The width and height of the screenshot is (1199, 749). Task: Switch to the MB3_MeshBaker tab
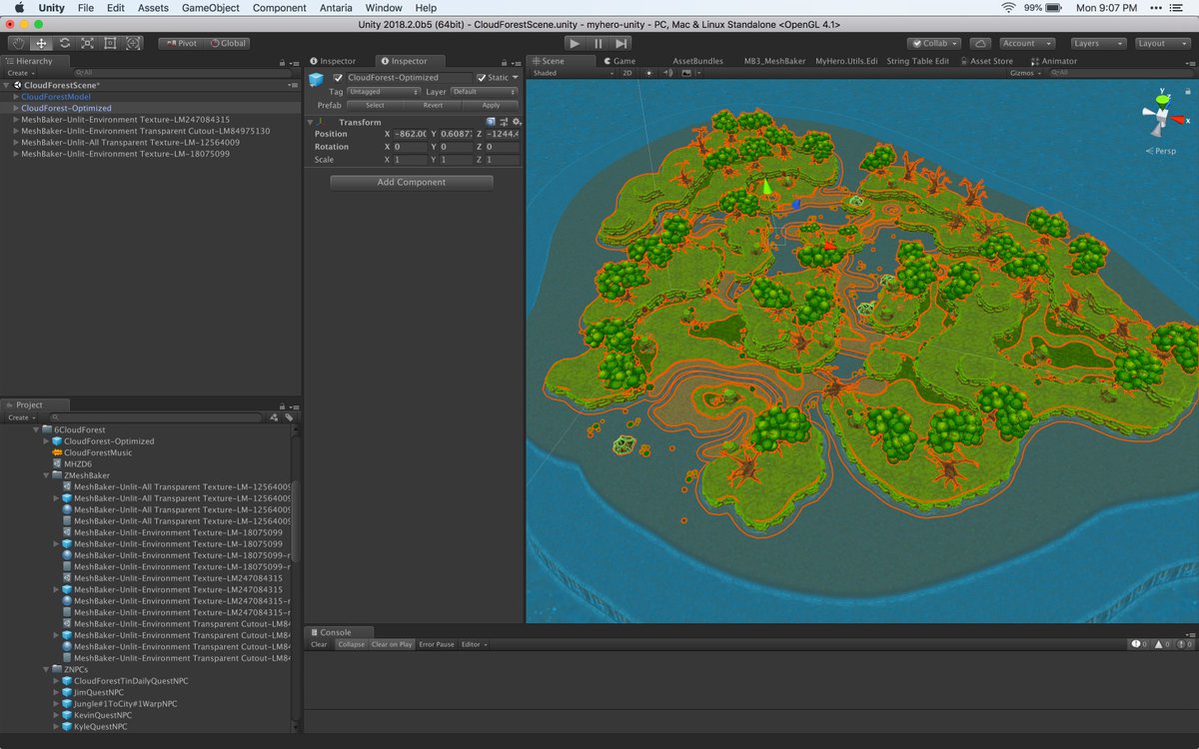pos(775,61)
